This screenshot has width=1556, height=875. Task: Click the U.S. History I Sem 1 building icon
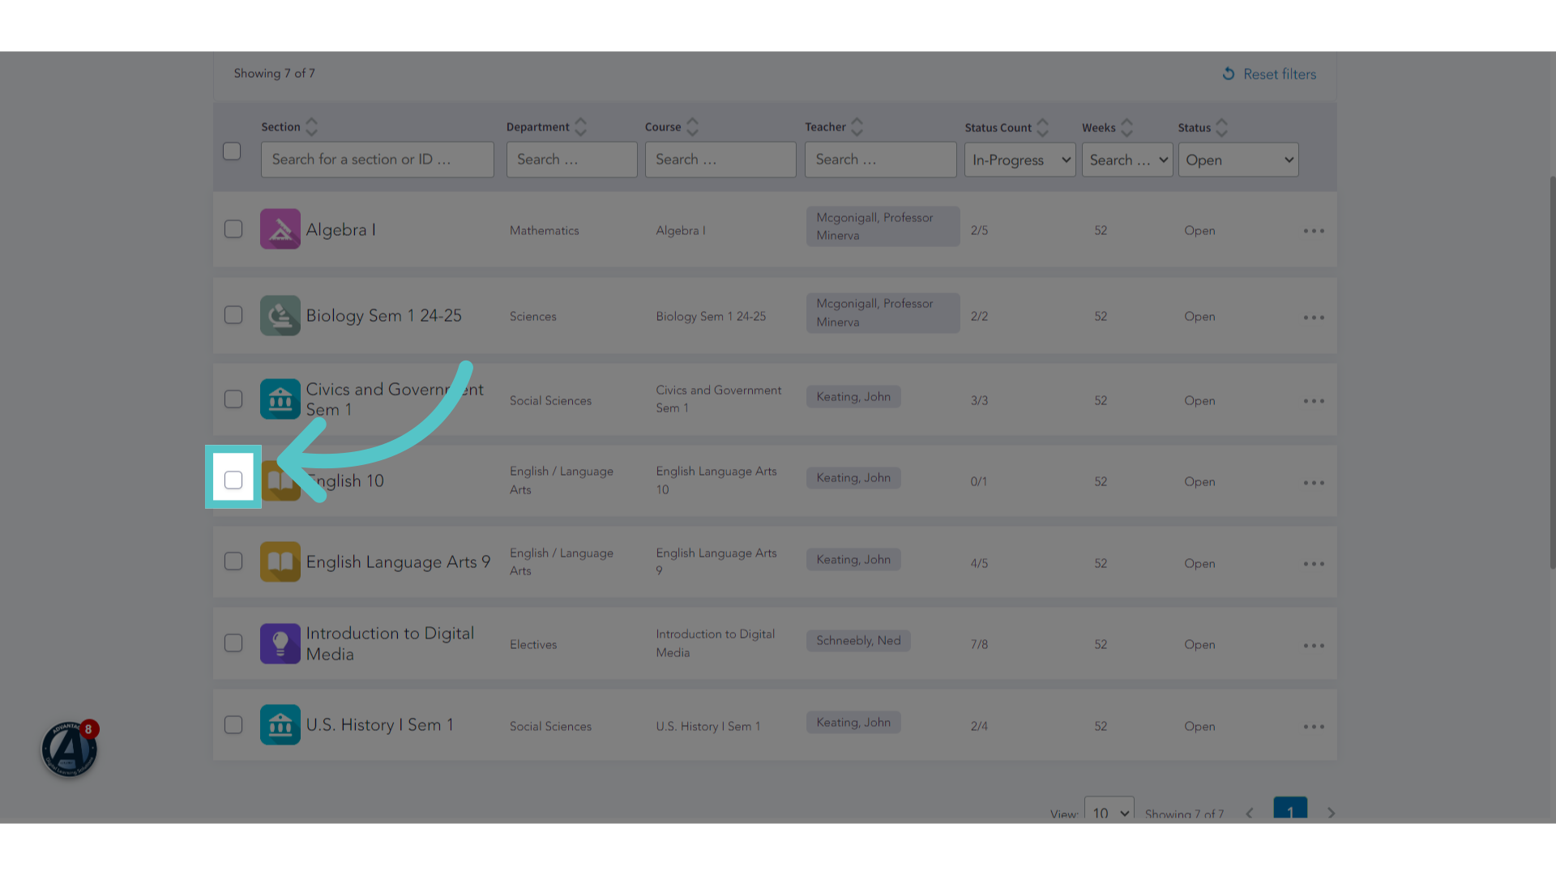[280, 724]
